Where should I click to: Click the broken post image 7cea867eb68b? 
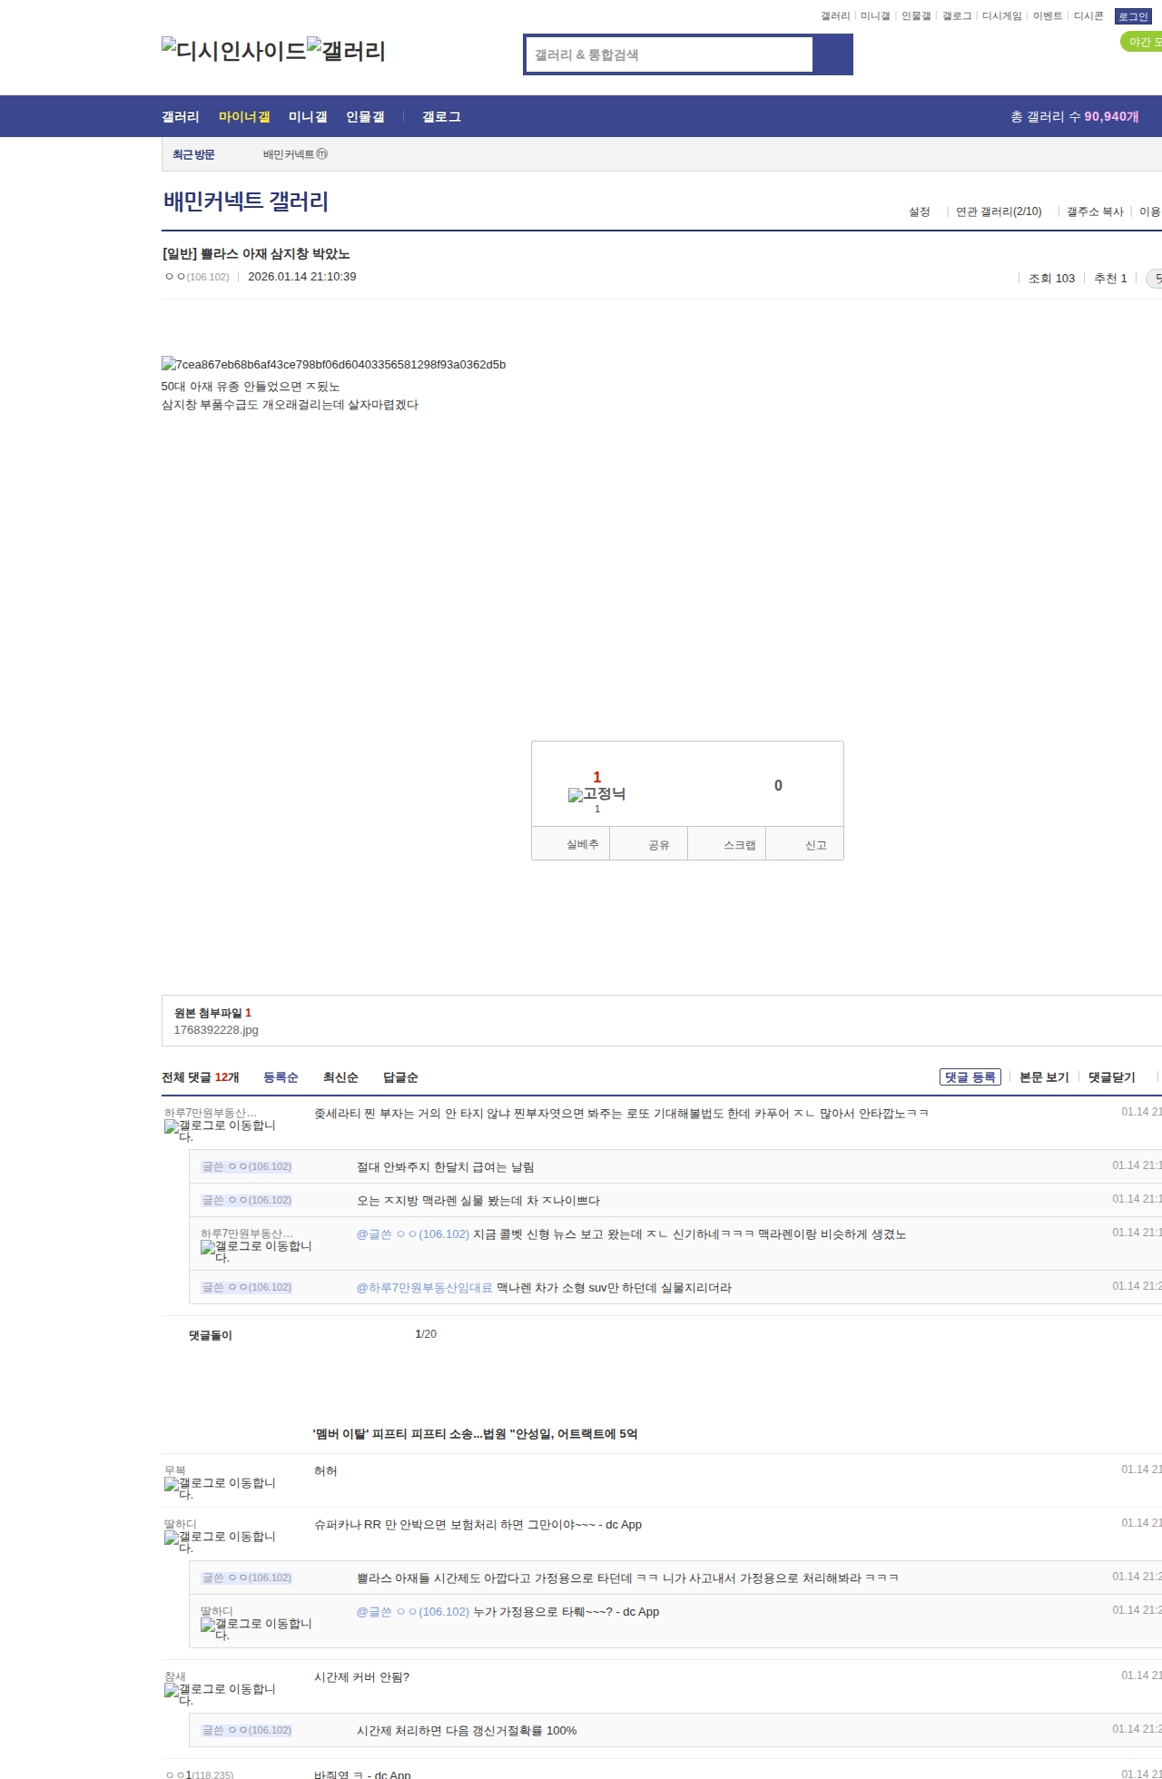pyautogui.click(x=334, y=364)
